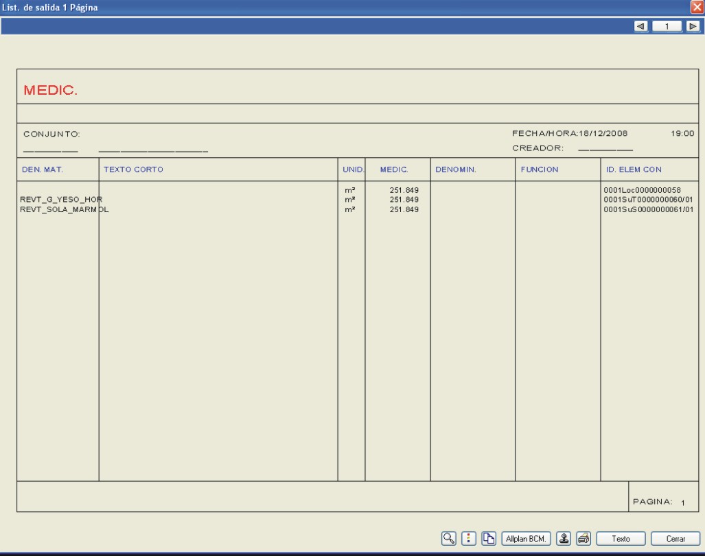Screen dimensions: 705x556
Task: Click 251.849 value in the 0001Loc0000000058 row
Action: coord(404,190)
